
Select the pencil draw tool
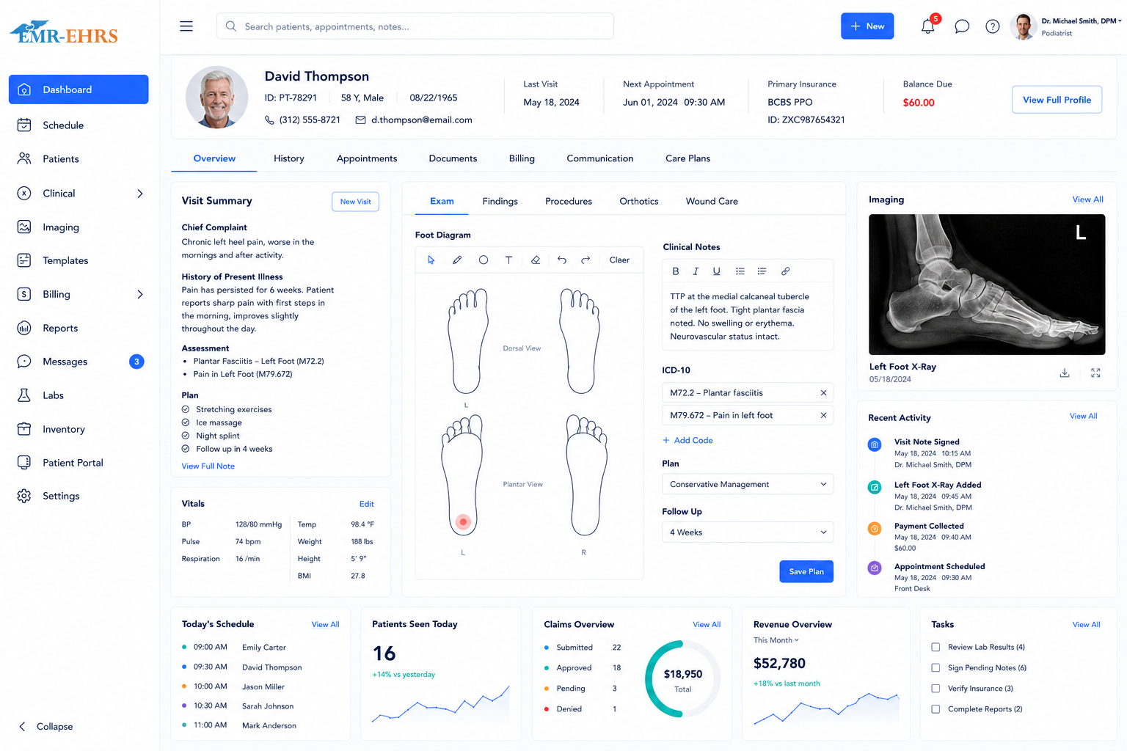click(x=457, y=260)
